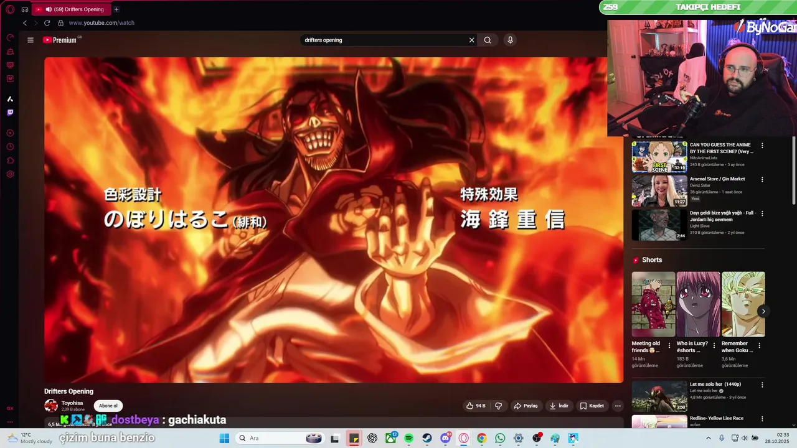Clear the search text with X
Image resolution: width=797 pixels, height=448 pixels.
[471, 40]
